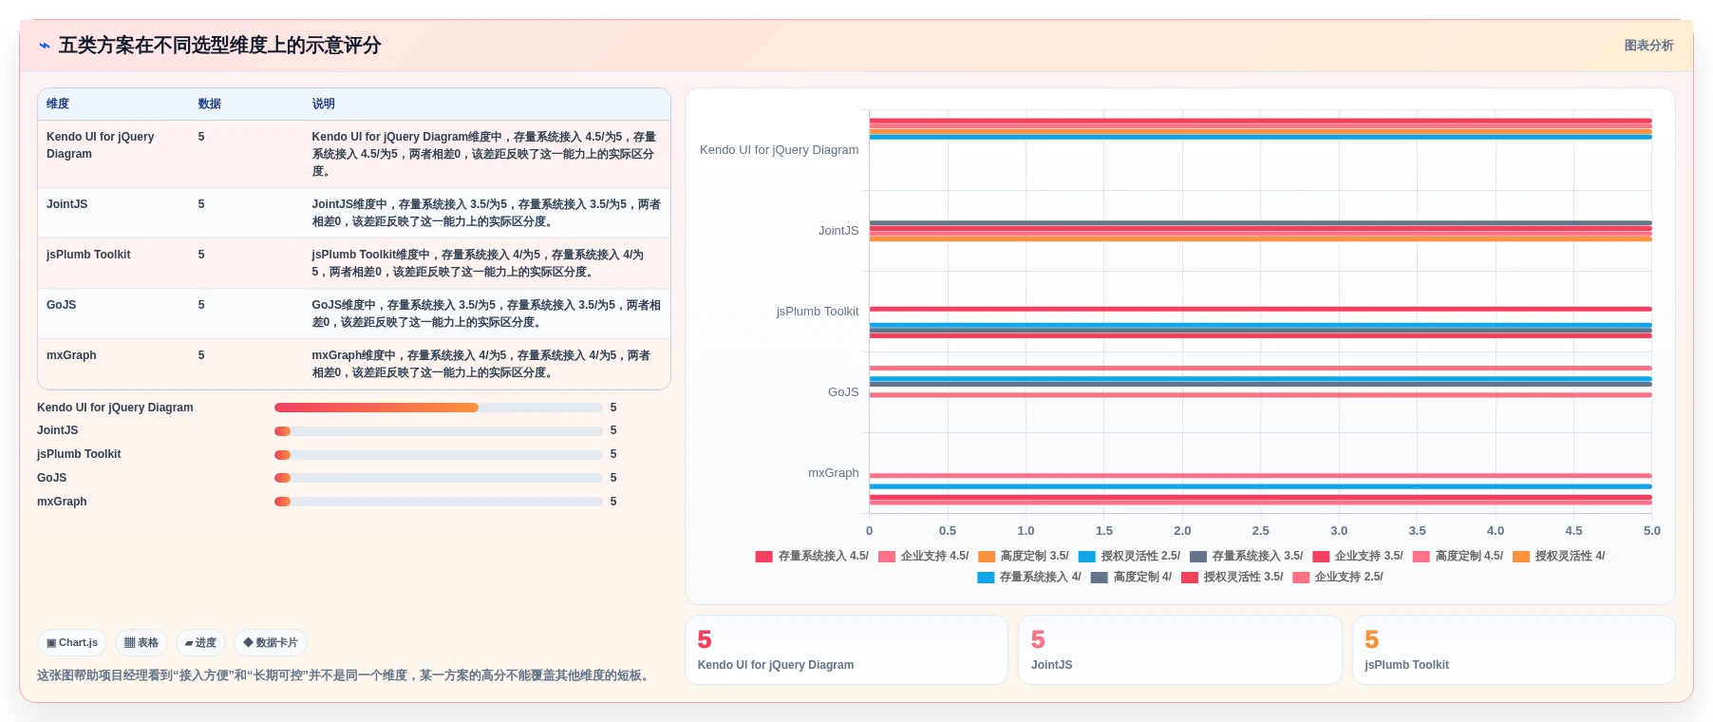Click the jsPlumb Toolkit progress bar
This screenshot has height=722, width=1713.
point(439,454)
